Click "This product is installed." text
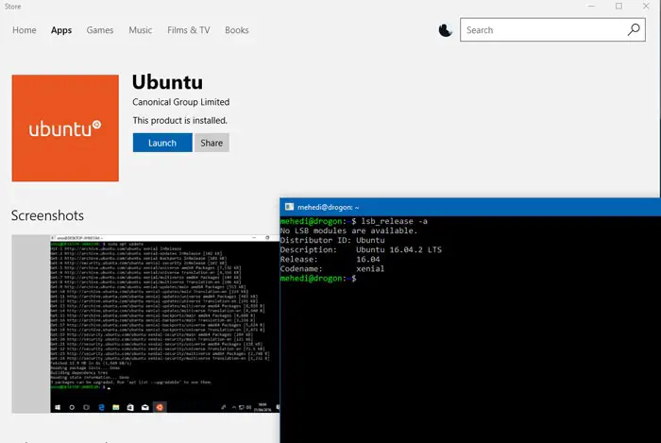The width and height of the screenshot is (661, 443). (x=180, y=121)
